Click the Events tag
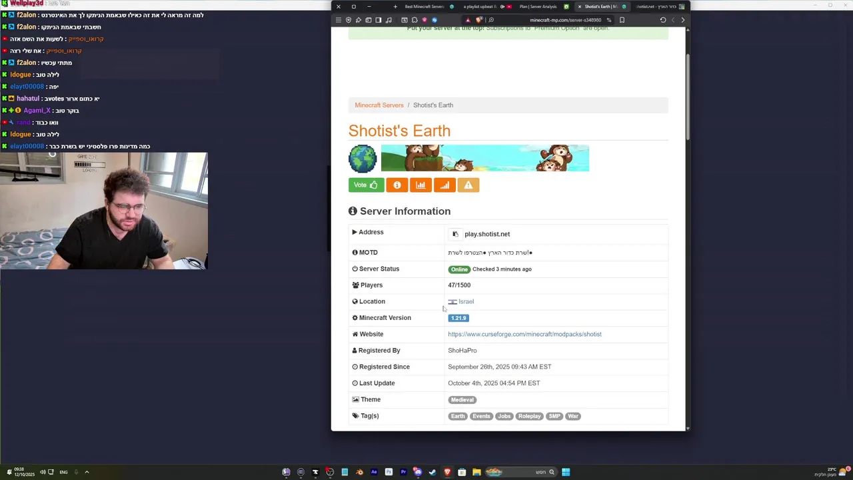 [481, 416]
